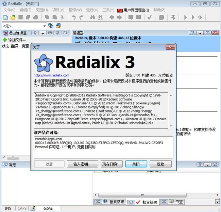This screenshot has height=212, width=221.
Task: Pin the Project Manager panel
Action: (58, 33)
